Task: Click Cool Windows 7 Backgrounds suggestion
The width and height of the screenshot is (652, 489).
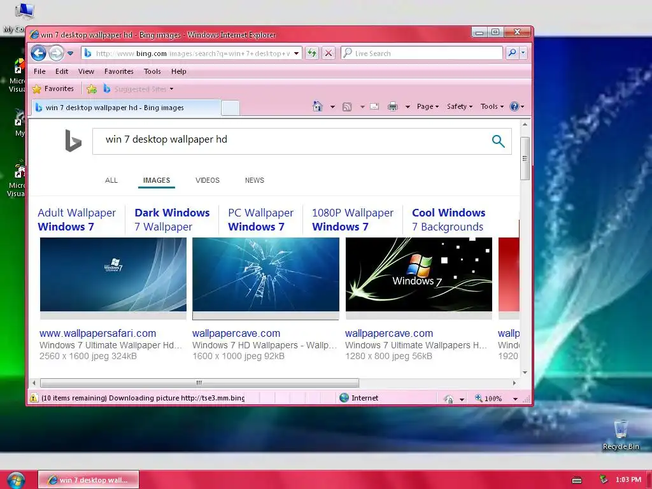Action: (448, 220)
